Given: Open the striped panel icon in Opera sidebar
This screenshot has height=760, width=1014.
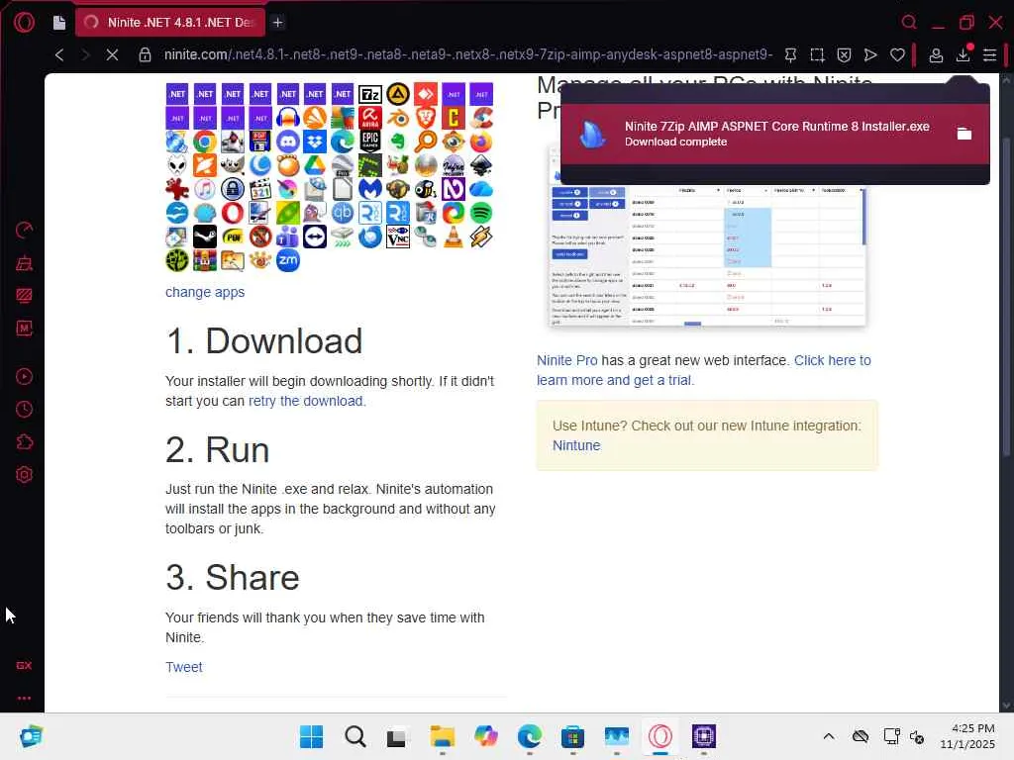Looking at the screenshot, I should [x=24, y=296].
